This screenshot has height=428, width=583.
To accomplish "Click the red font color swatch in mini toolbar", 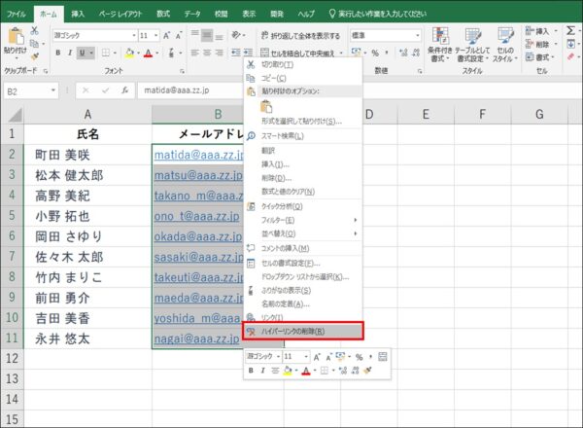I will 304,371.
